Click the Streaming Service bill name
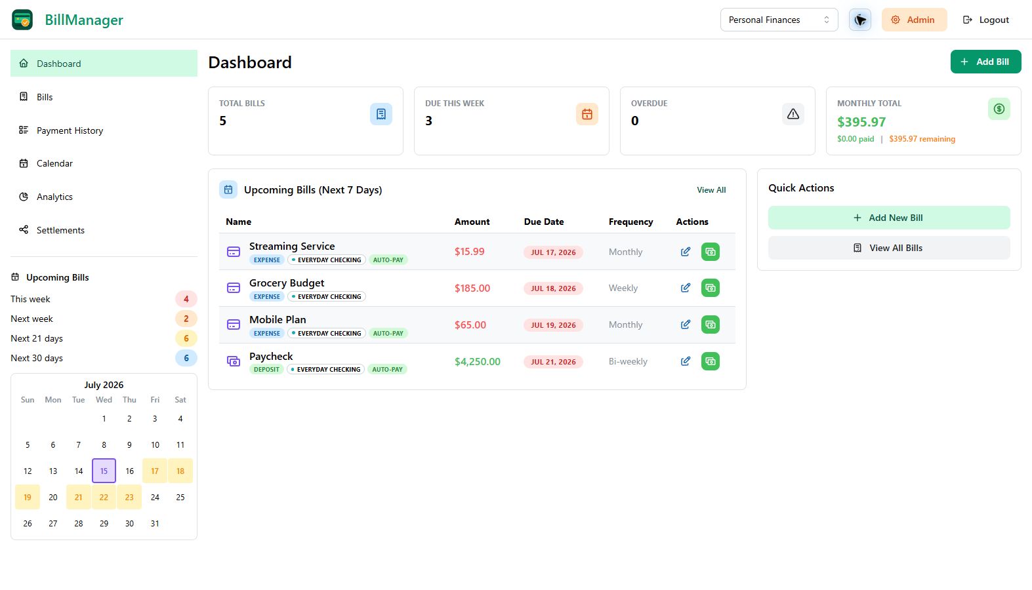Image resolution: width=1032 pixels, height=590 pixels. 292,246
